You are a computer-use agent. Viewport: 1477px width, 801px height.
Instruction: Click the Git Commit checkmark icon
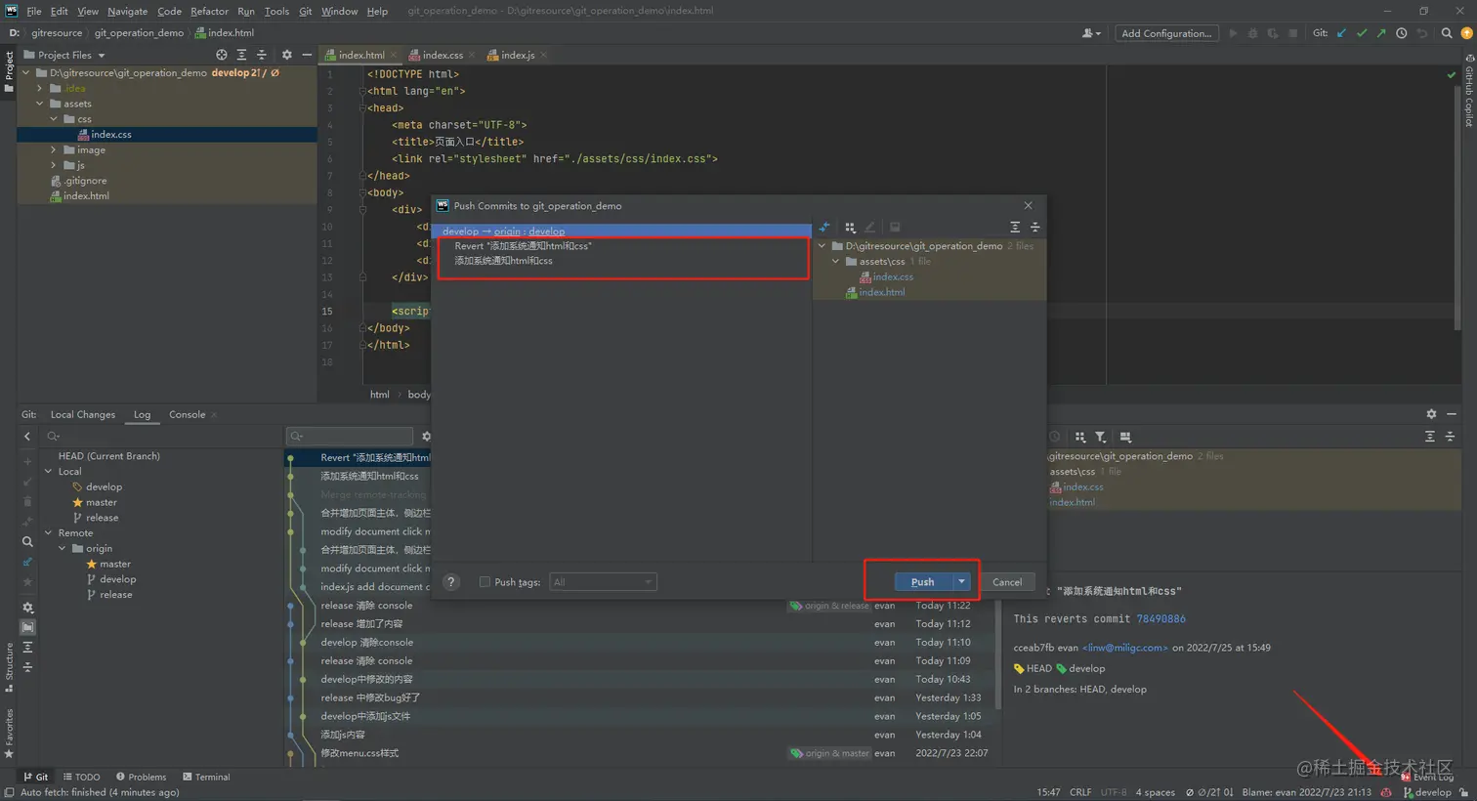(x=1362, y=33)
